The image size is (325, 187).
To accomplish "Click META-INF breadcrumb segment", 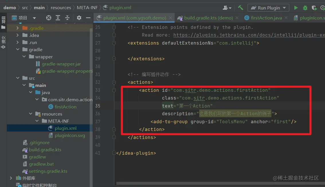I will point(87,8).
